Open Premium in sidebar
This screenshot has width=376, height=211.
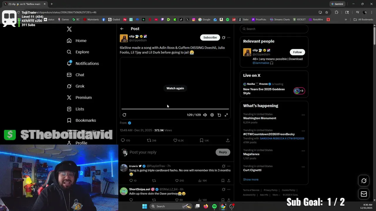[x=79, y=98]
